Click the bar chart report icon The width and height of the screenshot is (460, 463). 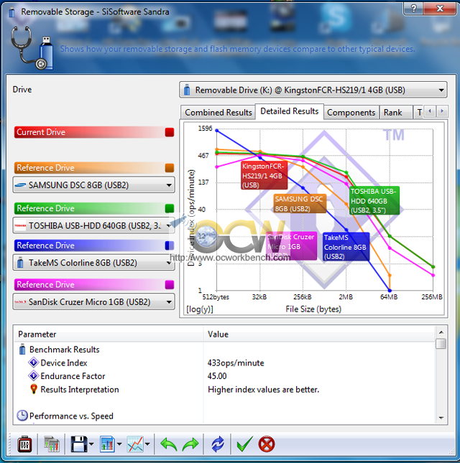(x=107, y=444)
